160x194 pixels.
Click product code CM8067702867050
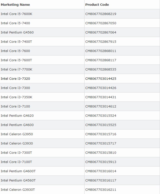pos(101,23)
